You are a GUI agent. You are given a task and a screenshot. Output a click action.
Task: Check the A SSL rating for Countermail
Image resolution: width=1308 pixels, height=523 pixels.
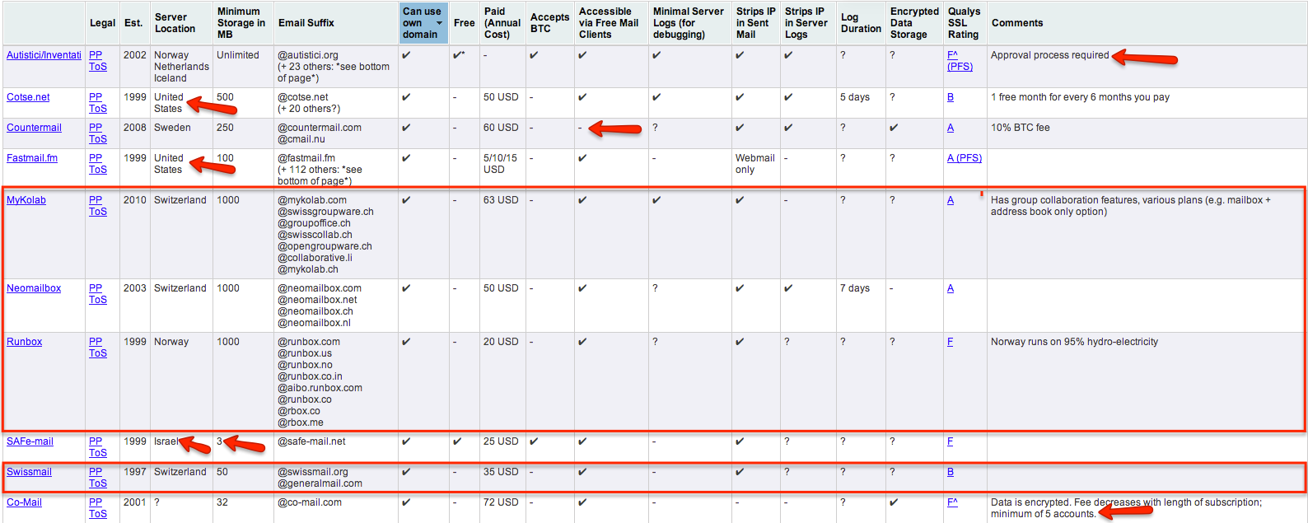(x=951, y=128)
